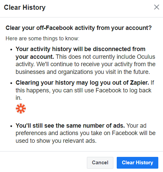Image resolution: width=163 pixels, height=172 pixels.
Task: Confirm with the blue Clear History button
Action: click(138, 163)
